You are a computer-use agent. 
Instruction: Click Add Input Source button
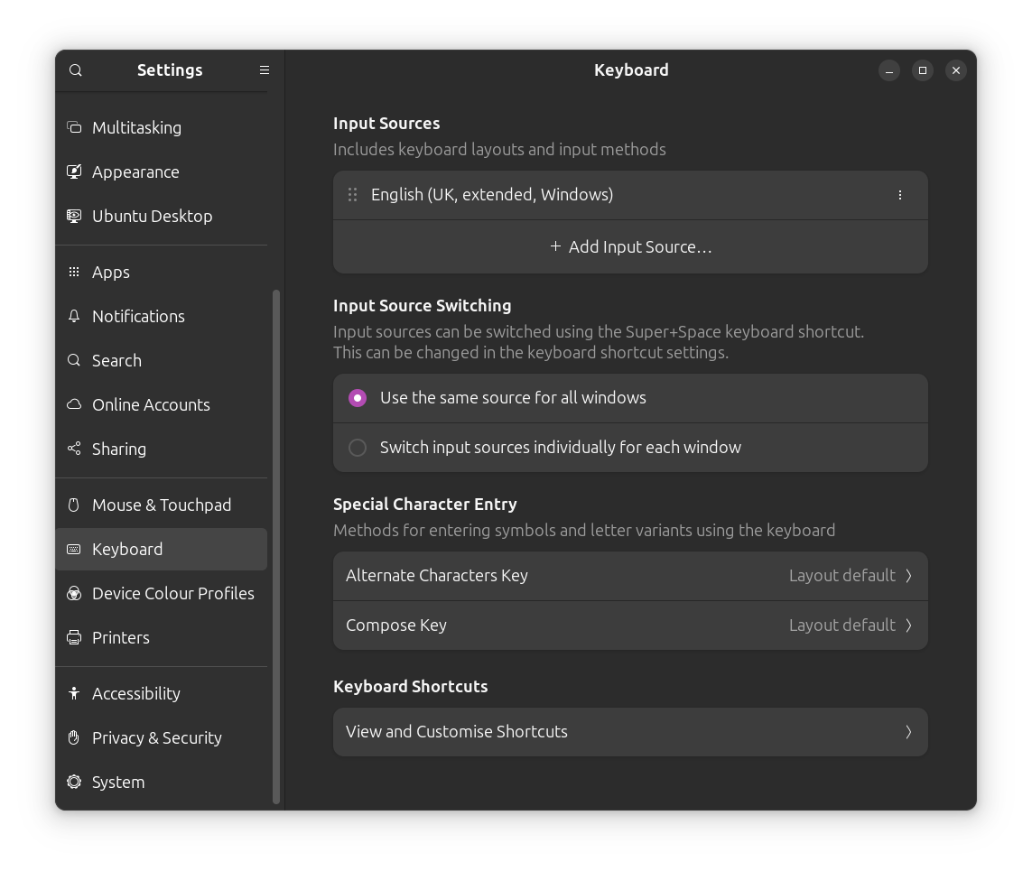pos(630,247)
